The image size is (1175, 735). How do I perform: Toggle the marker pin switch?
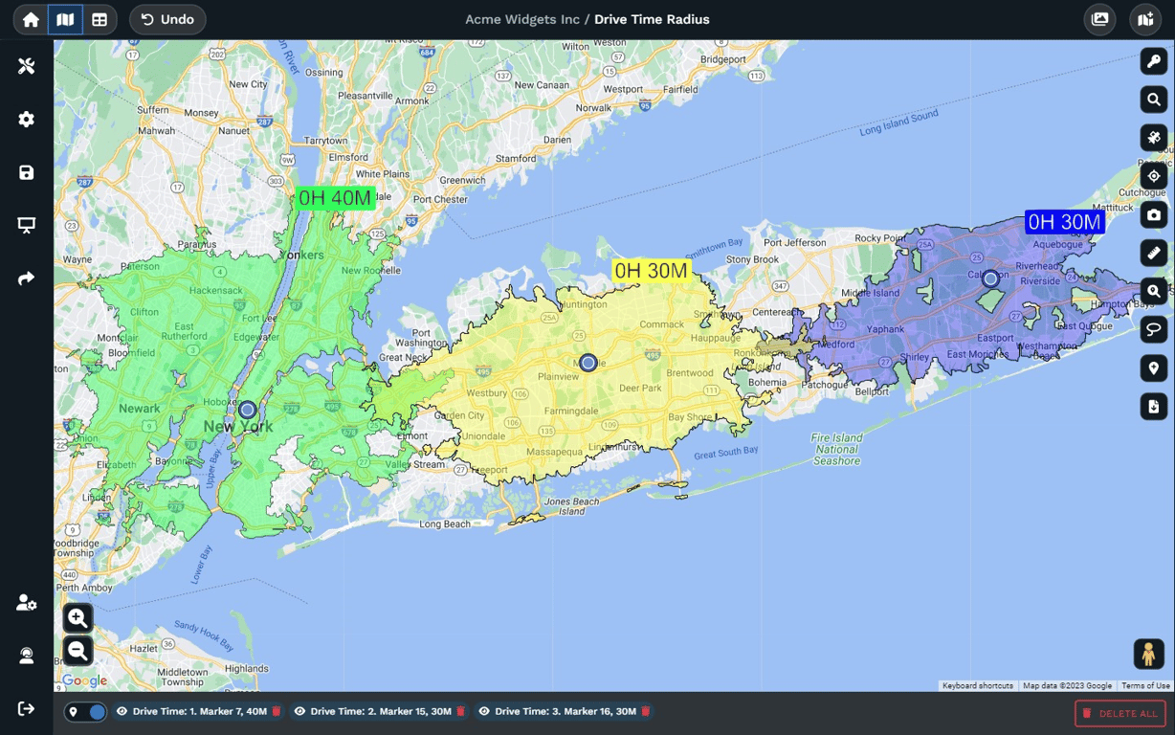(x=86, y=712)
